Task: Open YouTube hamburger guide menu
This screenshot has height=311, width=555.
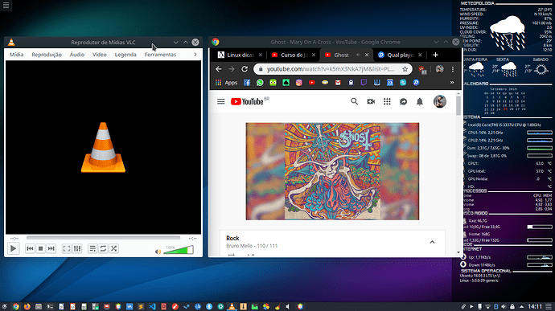Action: [x=221, y=101]
